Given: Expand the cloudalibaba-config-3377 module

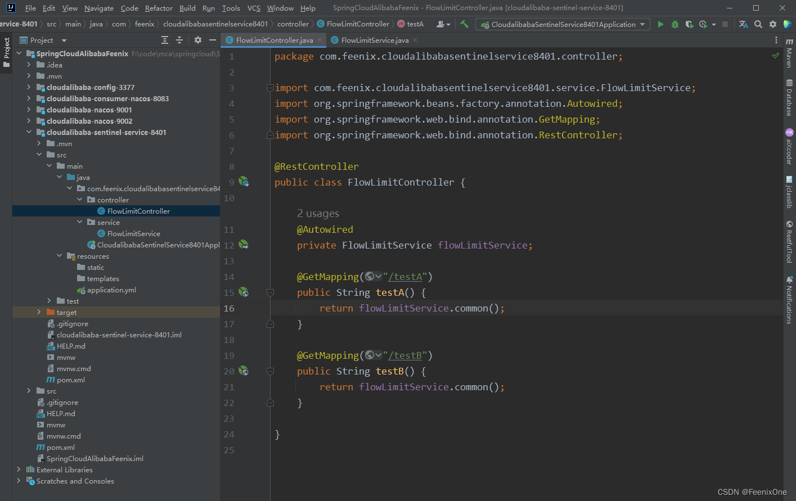Looking at the screenshot, I should (29, 87).
